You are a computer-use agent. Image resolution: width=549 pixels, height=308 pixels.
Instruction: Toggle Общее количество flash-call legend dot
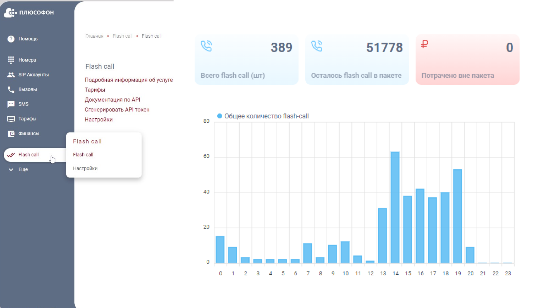(x=220, y=116)
